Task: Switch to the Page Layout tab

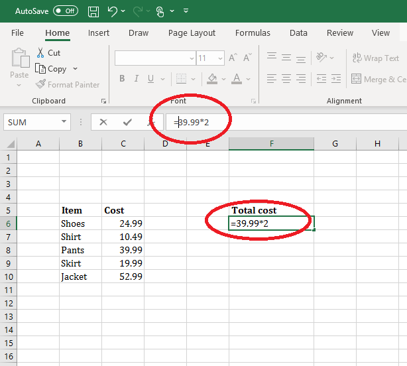Action: pyautogui.click(x=192, y=33)
